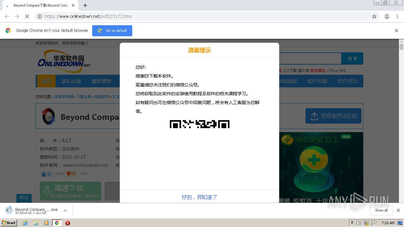Click the volume speaker tray icon

pos(359,223)
